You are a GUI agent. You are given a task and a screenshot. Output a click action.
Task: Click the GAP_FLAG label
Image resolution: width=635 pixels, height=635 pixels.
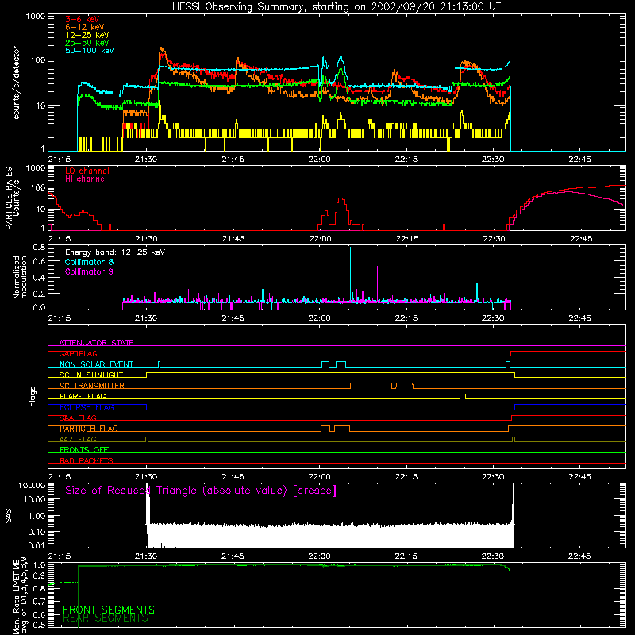78,353
